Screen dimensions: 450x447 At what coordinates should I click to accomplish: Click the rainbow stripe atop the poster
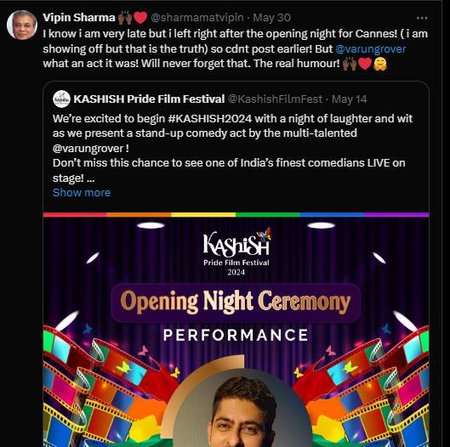tap(236, 214)
